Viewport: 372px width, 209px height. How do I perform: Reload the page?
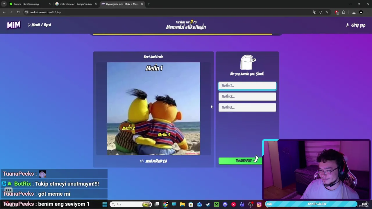18,12
